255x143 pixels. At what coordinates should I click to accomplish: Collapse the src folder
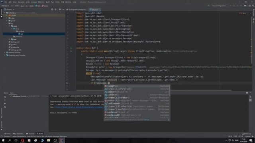pos(7,23)
